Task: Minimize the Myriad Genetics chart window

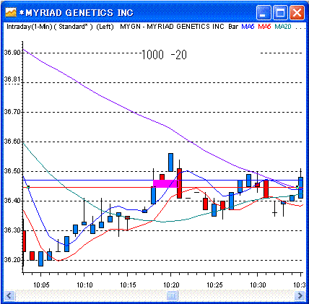Action: [264, 13]
